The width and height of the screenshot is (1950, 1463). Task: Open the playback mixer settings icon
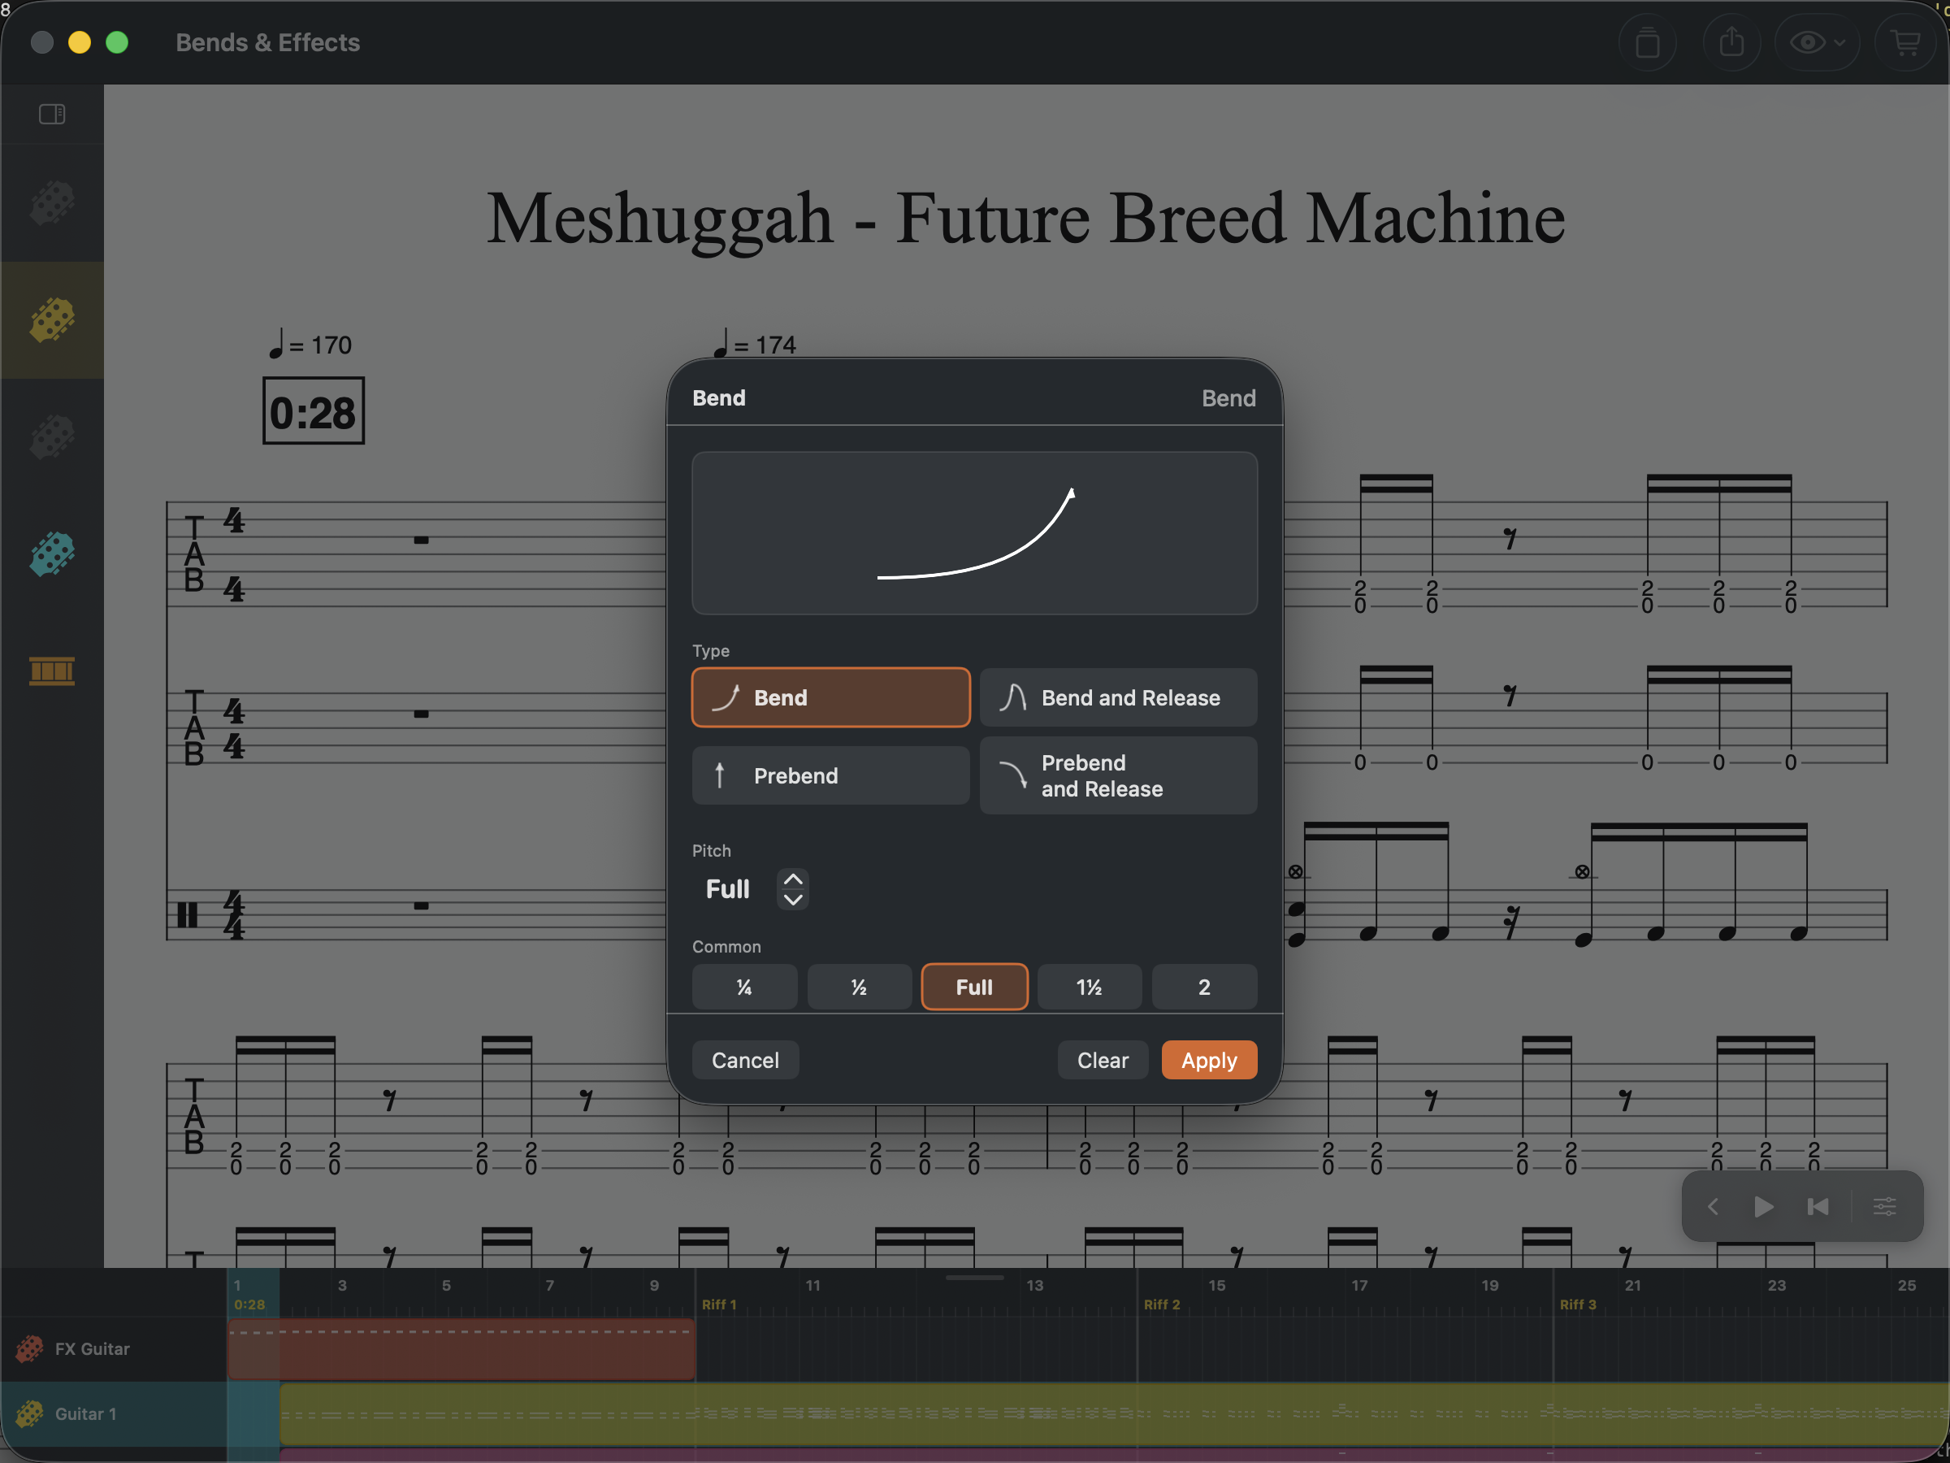[1884, 1206]
